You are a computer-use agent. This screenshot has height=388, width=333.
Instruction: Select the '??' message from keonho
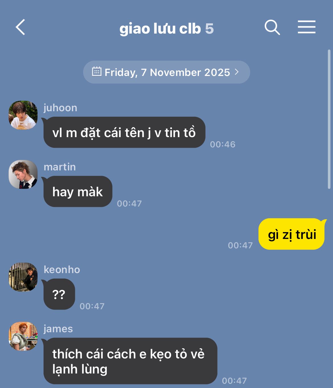click(x=59, y=294)
